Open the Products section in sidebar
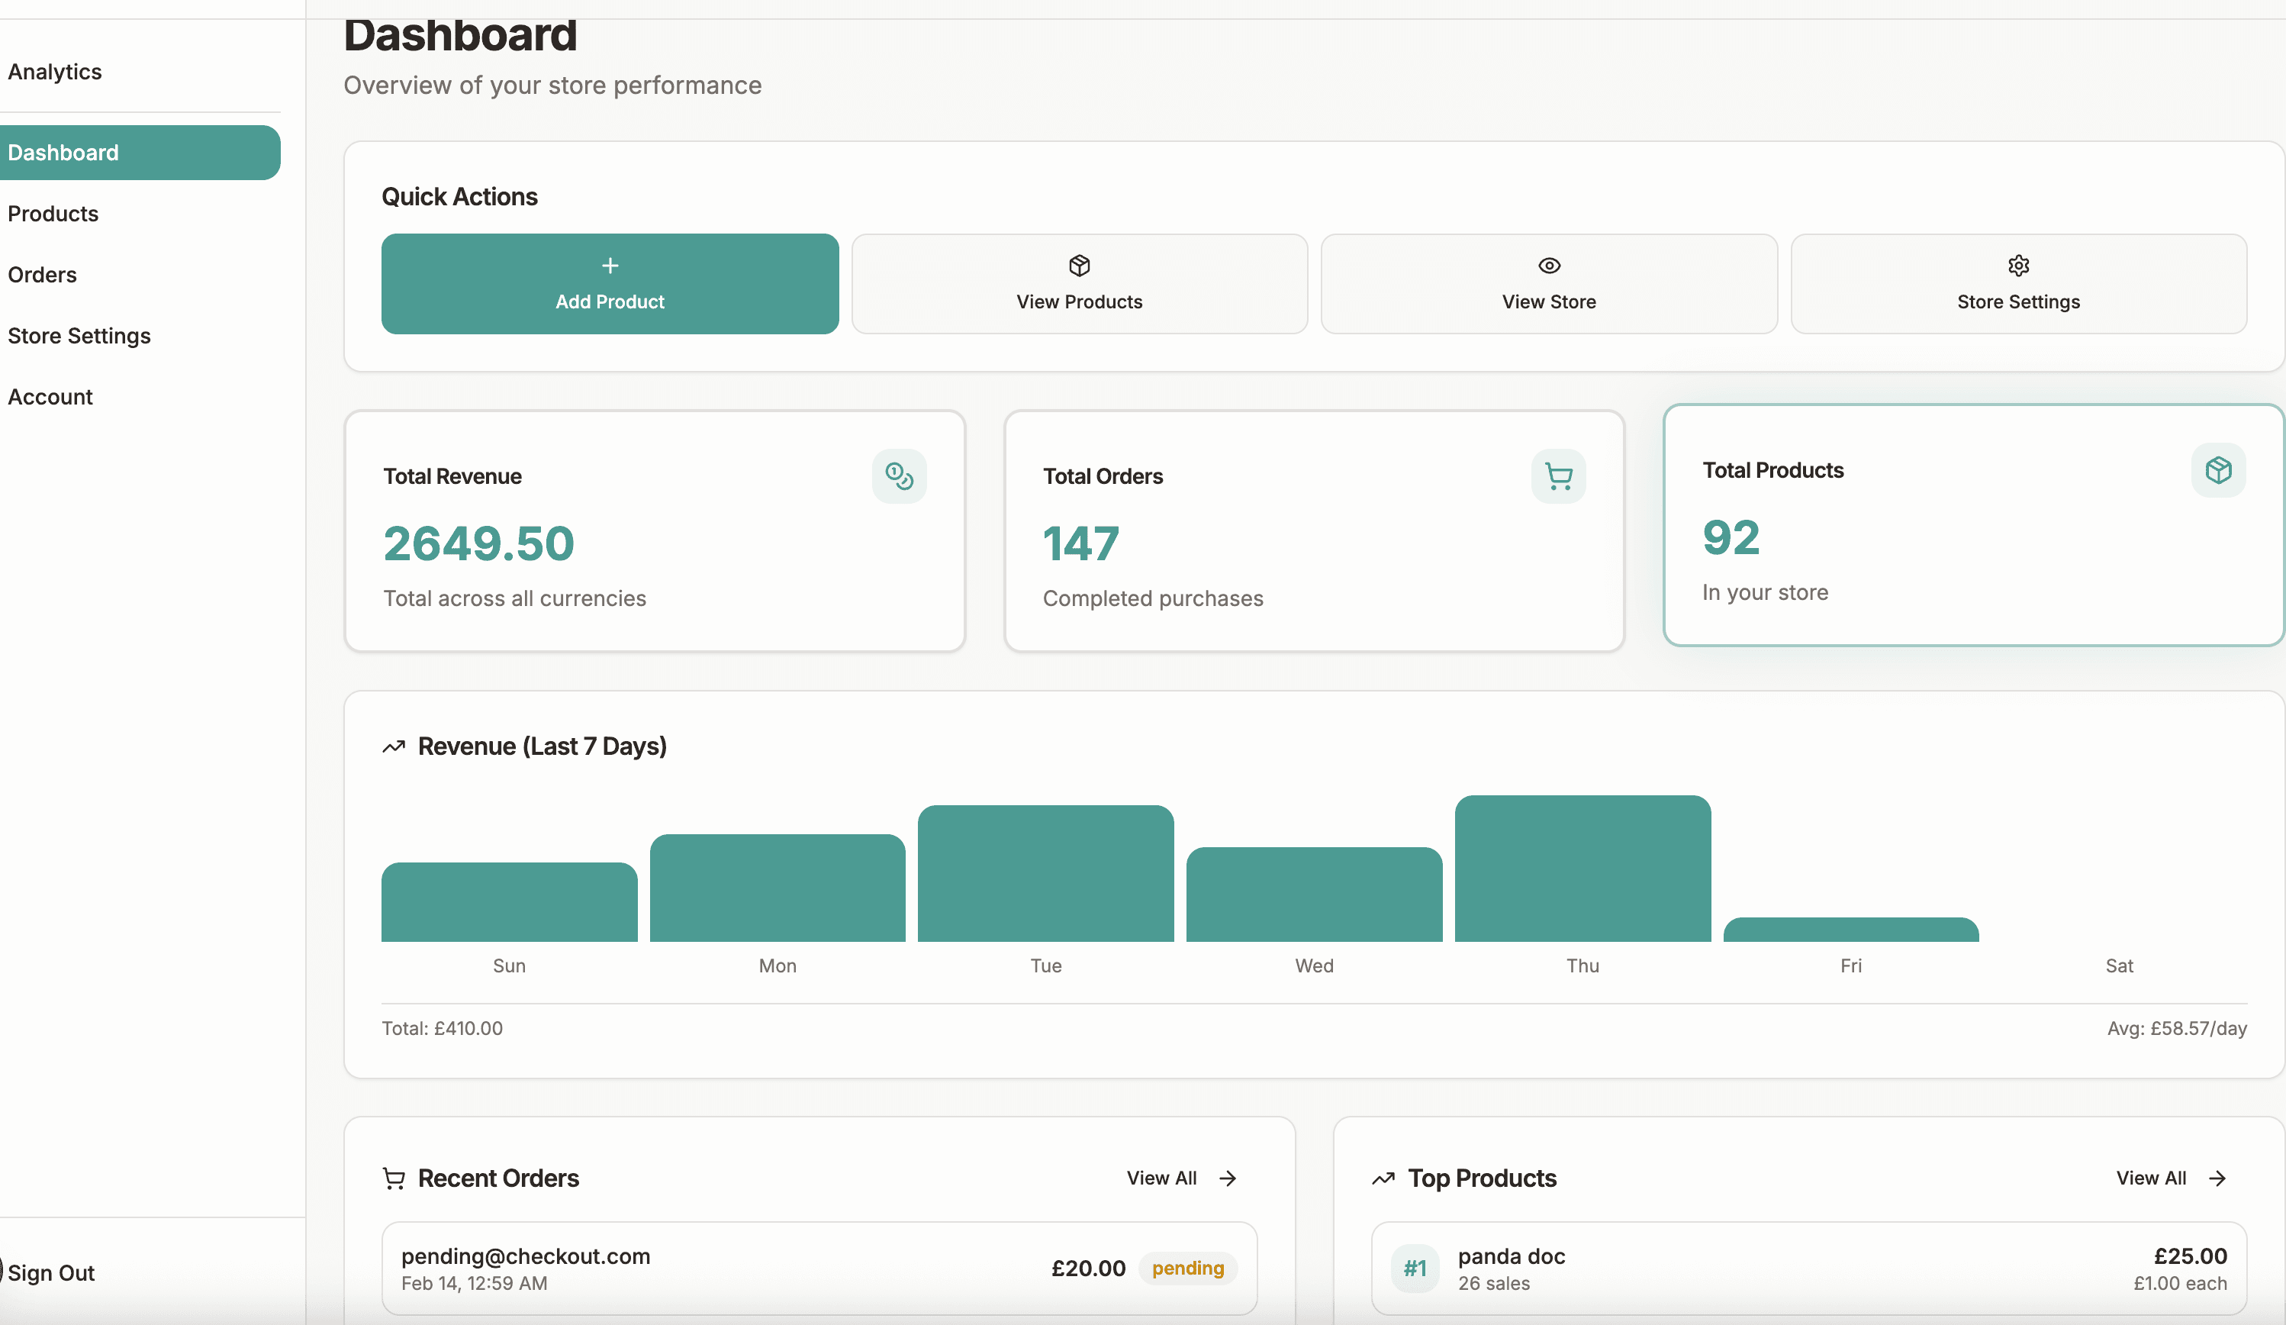Screen dimensions: 2286x1325 click(53, 213)
